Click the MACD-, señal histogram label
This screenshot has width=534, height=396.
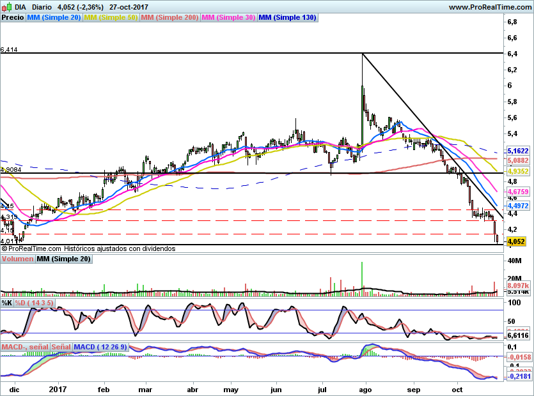25,347
